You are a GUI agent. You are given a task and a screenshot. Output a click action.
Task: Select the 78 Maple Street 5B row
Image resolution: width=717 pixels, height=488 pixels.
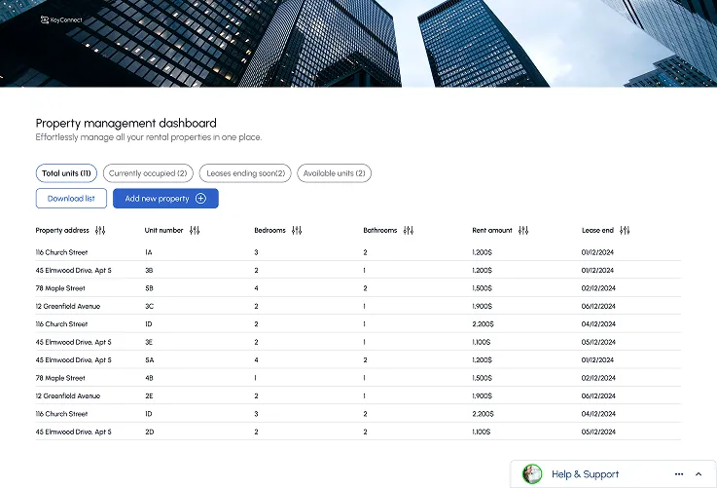(357, 288)
